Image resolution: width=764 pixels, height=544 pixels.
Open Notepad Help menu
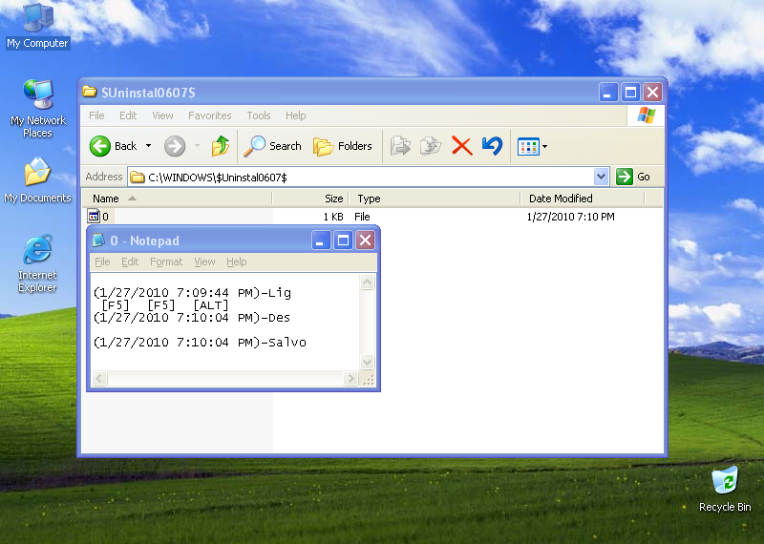pyautogui.click(x=236, y=262)
